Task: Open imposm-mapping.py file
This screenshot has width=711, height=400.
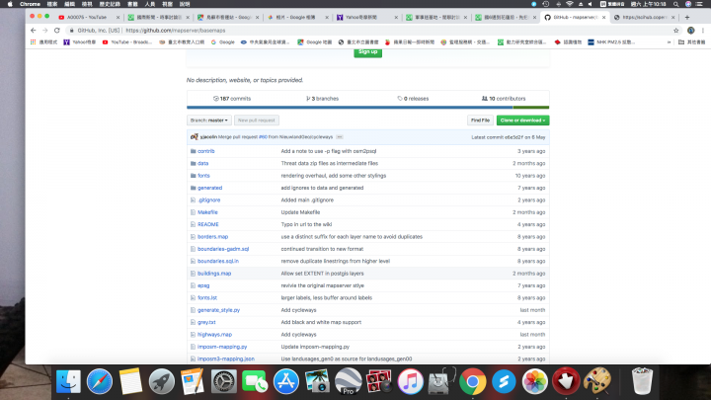Action: (x=222, y=347)
